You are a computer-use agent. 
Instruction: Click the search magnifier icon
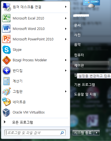click(62, 133)
